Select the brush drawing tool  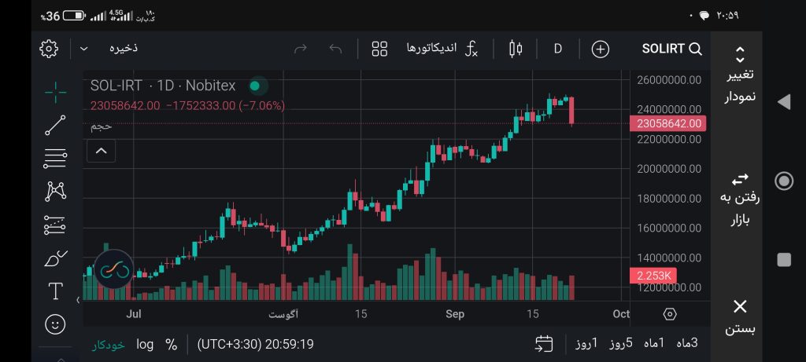pos(56,258)
